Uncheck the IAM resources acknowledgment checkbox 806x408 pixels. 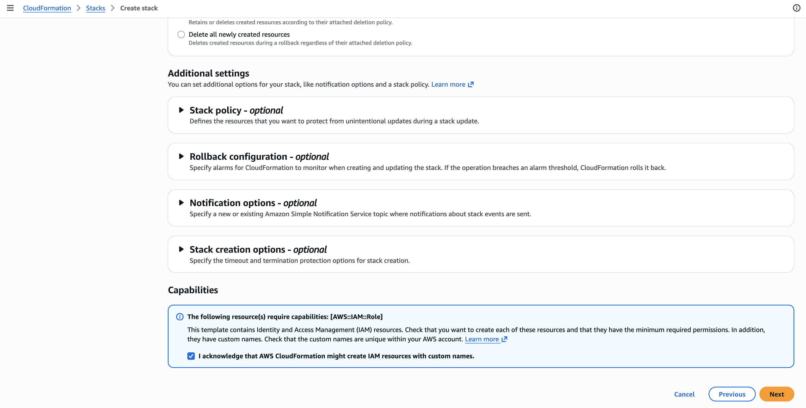pos(191,356)
